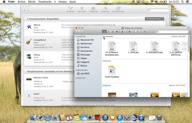Open the Finder action gear dropdown
The height and width of the screenshot is (123, 192).
tap(130, 32)
